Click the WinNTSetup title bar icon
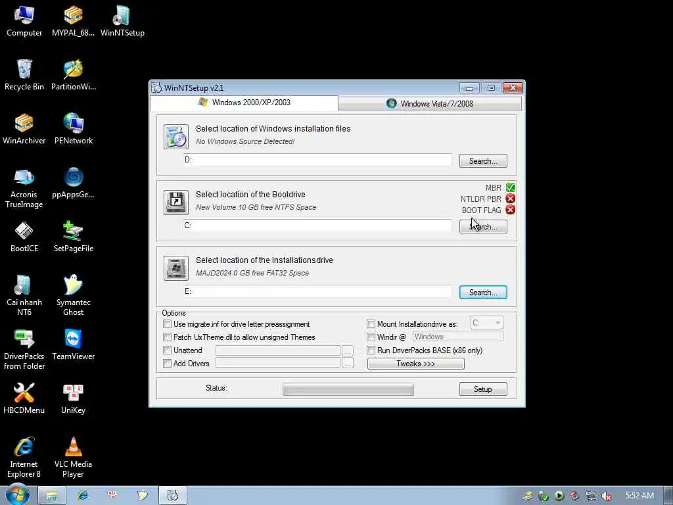673x505 pixels. (156, 88)
